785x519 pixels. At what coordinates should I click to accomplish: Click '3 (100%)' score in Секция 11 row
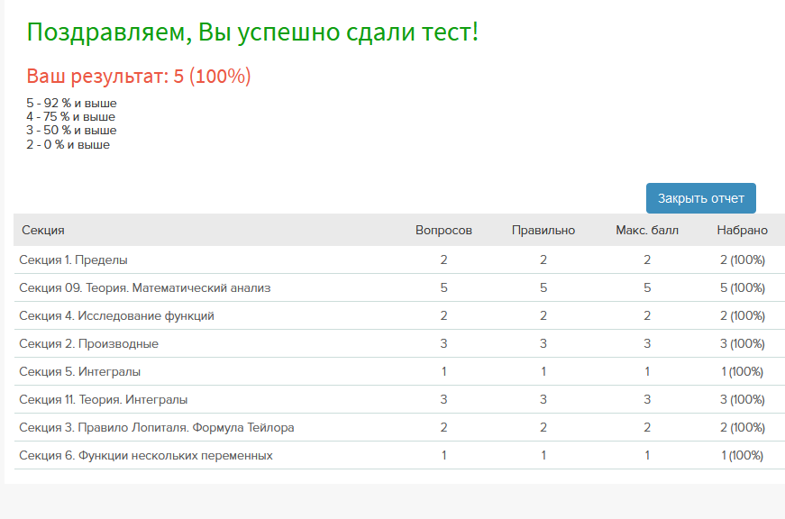(743, 399)
